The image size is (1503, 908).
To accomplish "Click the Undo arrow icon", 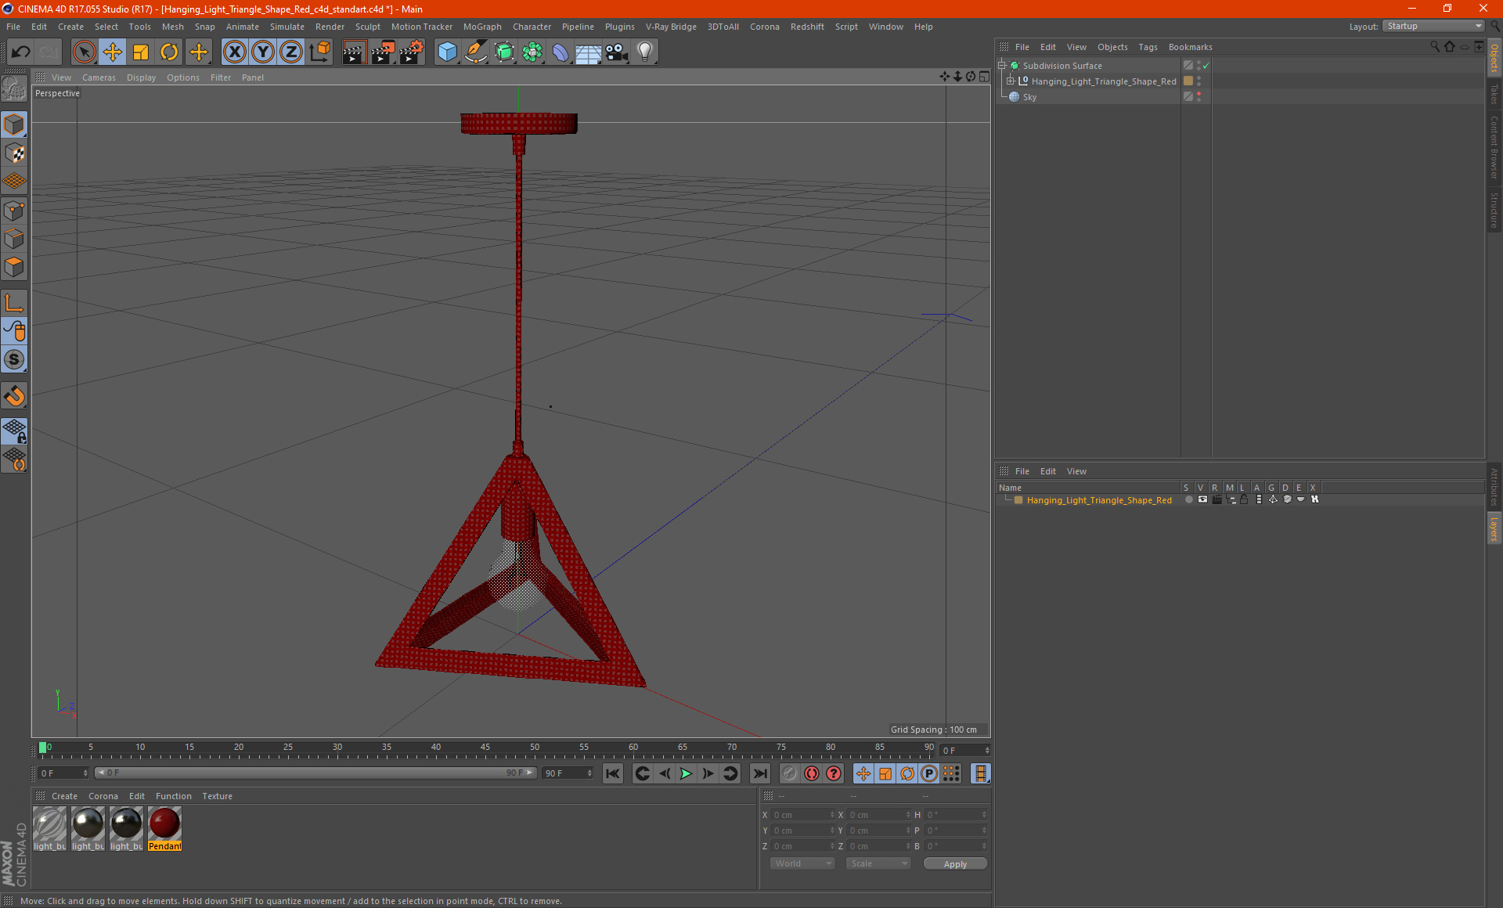I will [21, 52].
